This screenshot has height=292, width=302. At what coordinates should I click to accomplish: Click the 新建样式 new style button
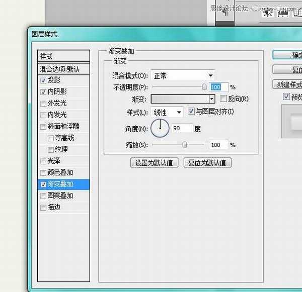288,84
